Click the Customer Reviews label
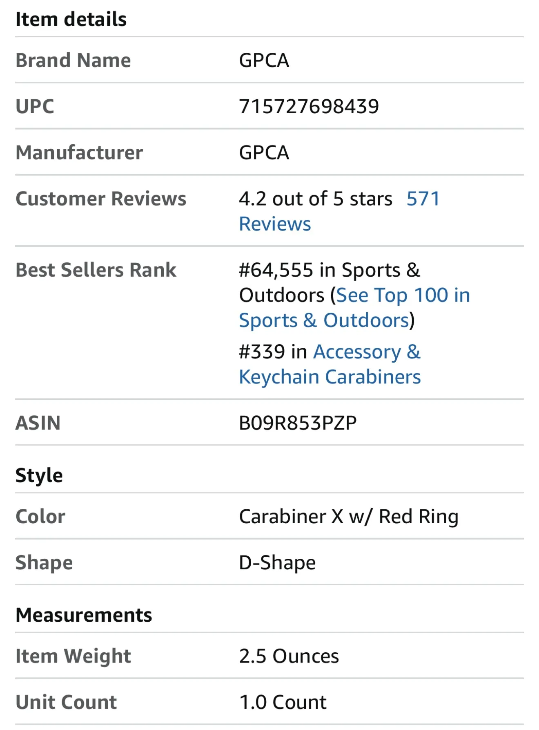The height and width of the screenshot is (730, 539). tap(101, 199)
